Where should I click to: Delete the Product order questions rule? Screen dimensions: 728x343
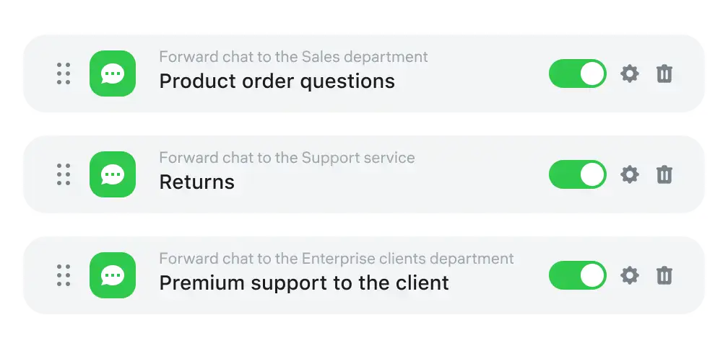point(664,73)
